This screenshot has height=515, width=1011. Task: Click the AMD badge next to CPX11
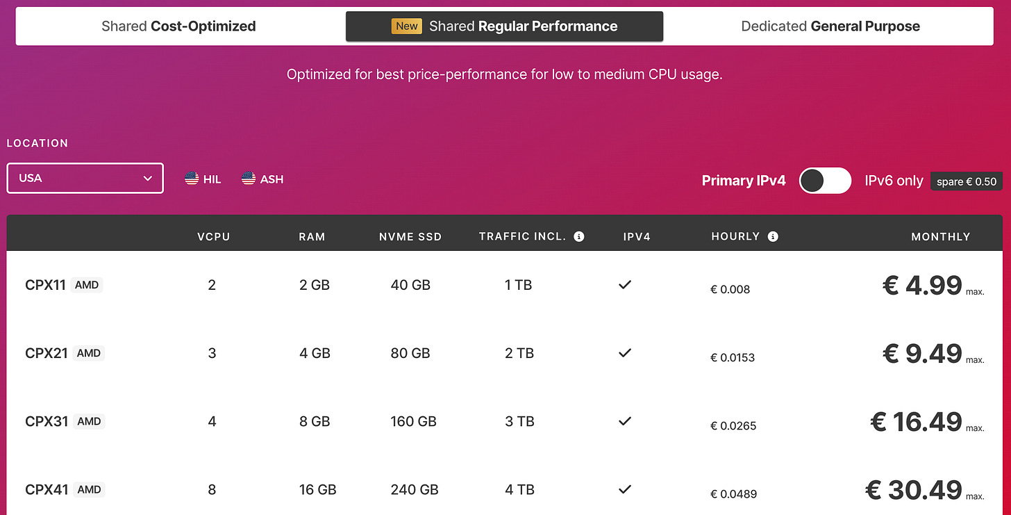(x=87, y=284)
